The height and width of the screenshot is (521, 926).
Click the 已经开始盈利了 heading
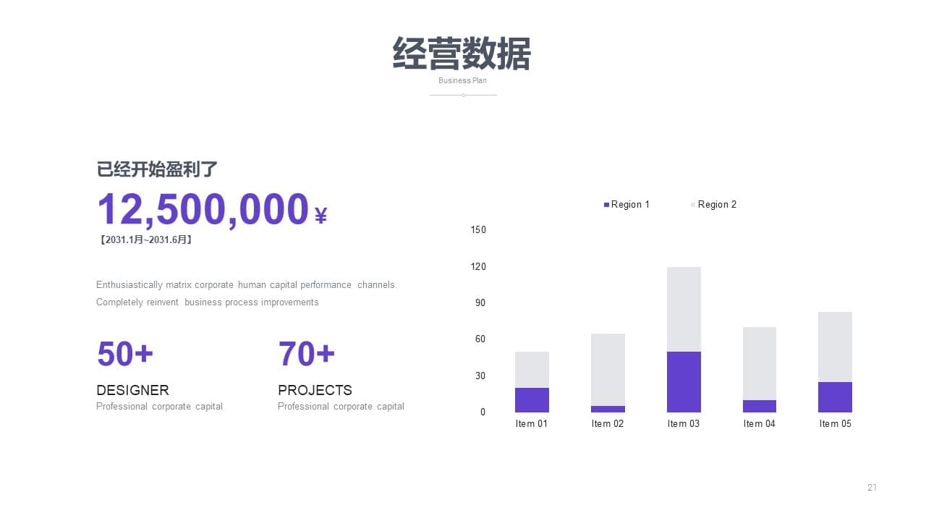point(157,169)
